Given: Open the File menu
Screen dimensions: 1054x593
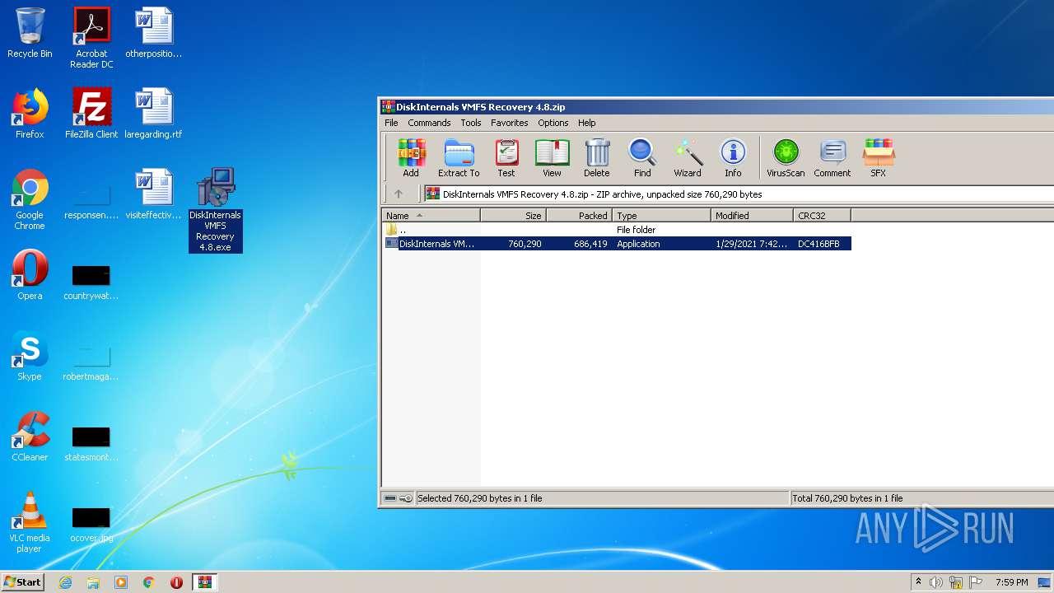Looking at the screenshot, I should tap(391, 123).
